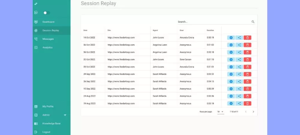Image resolution: width=300 pixels, height=135 pixels.
Task: Play the Sam Carson session
Action: pyautogui.click(x=231, y=59)
